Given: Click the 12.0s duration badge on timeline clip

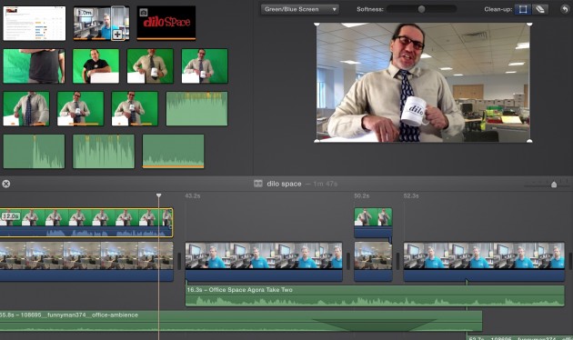Looking at the screenshot, I should pos(11,216).
